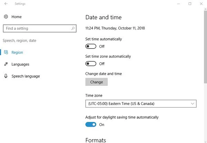Click the Languages icon in sidebar
This screenshot has width=207, height=143.
point(6,64)
